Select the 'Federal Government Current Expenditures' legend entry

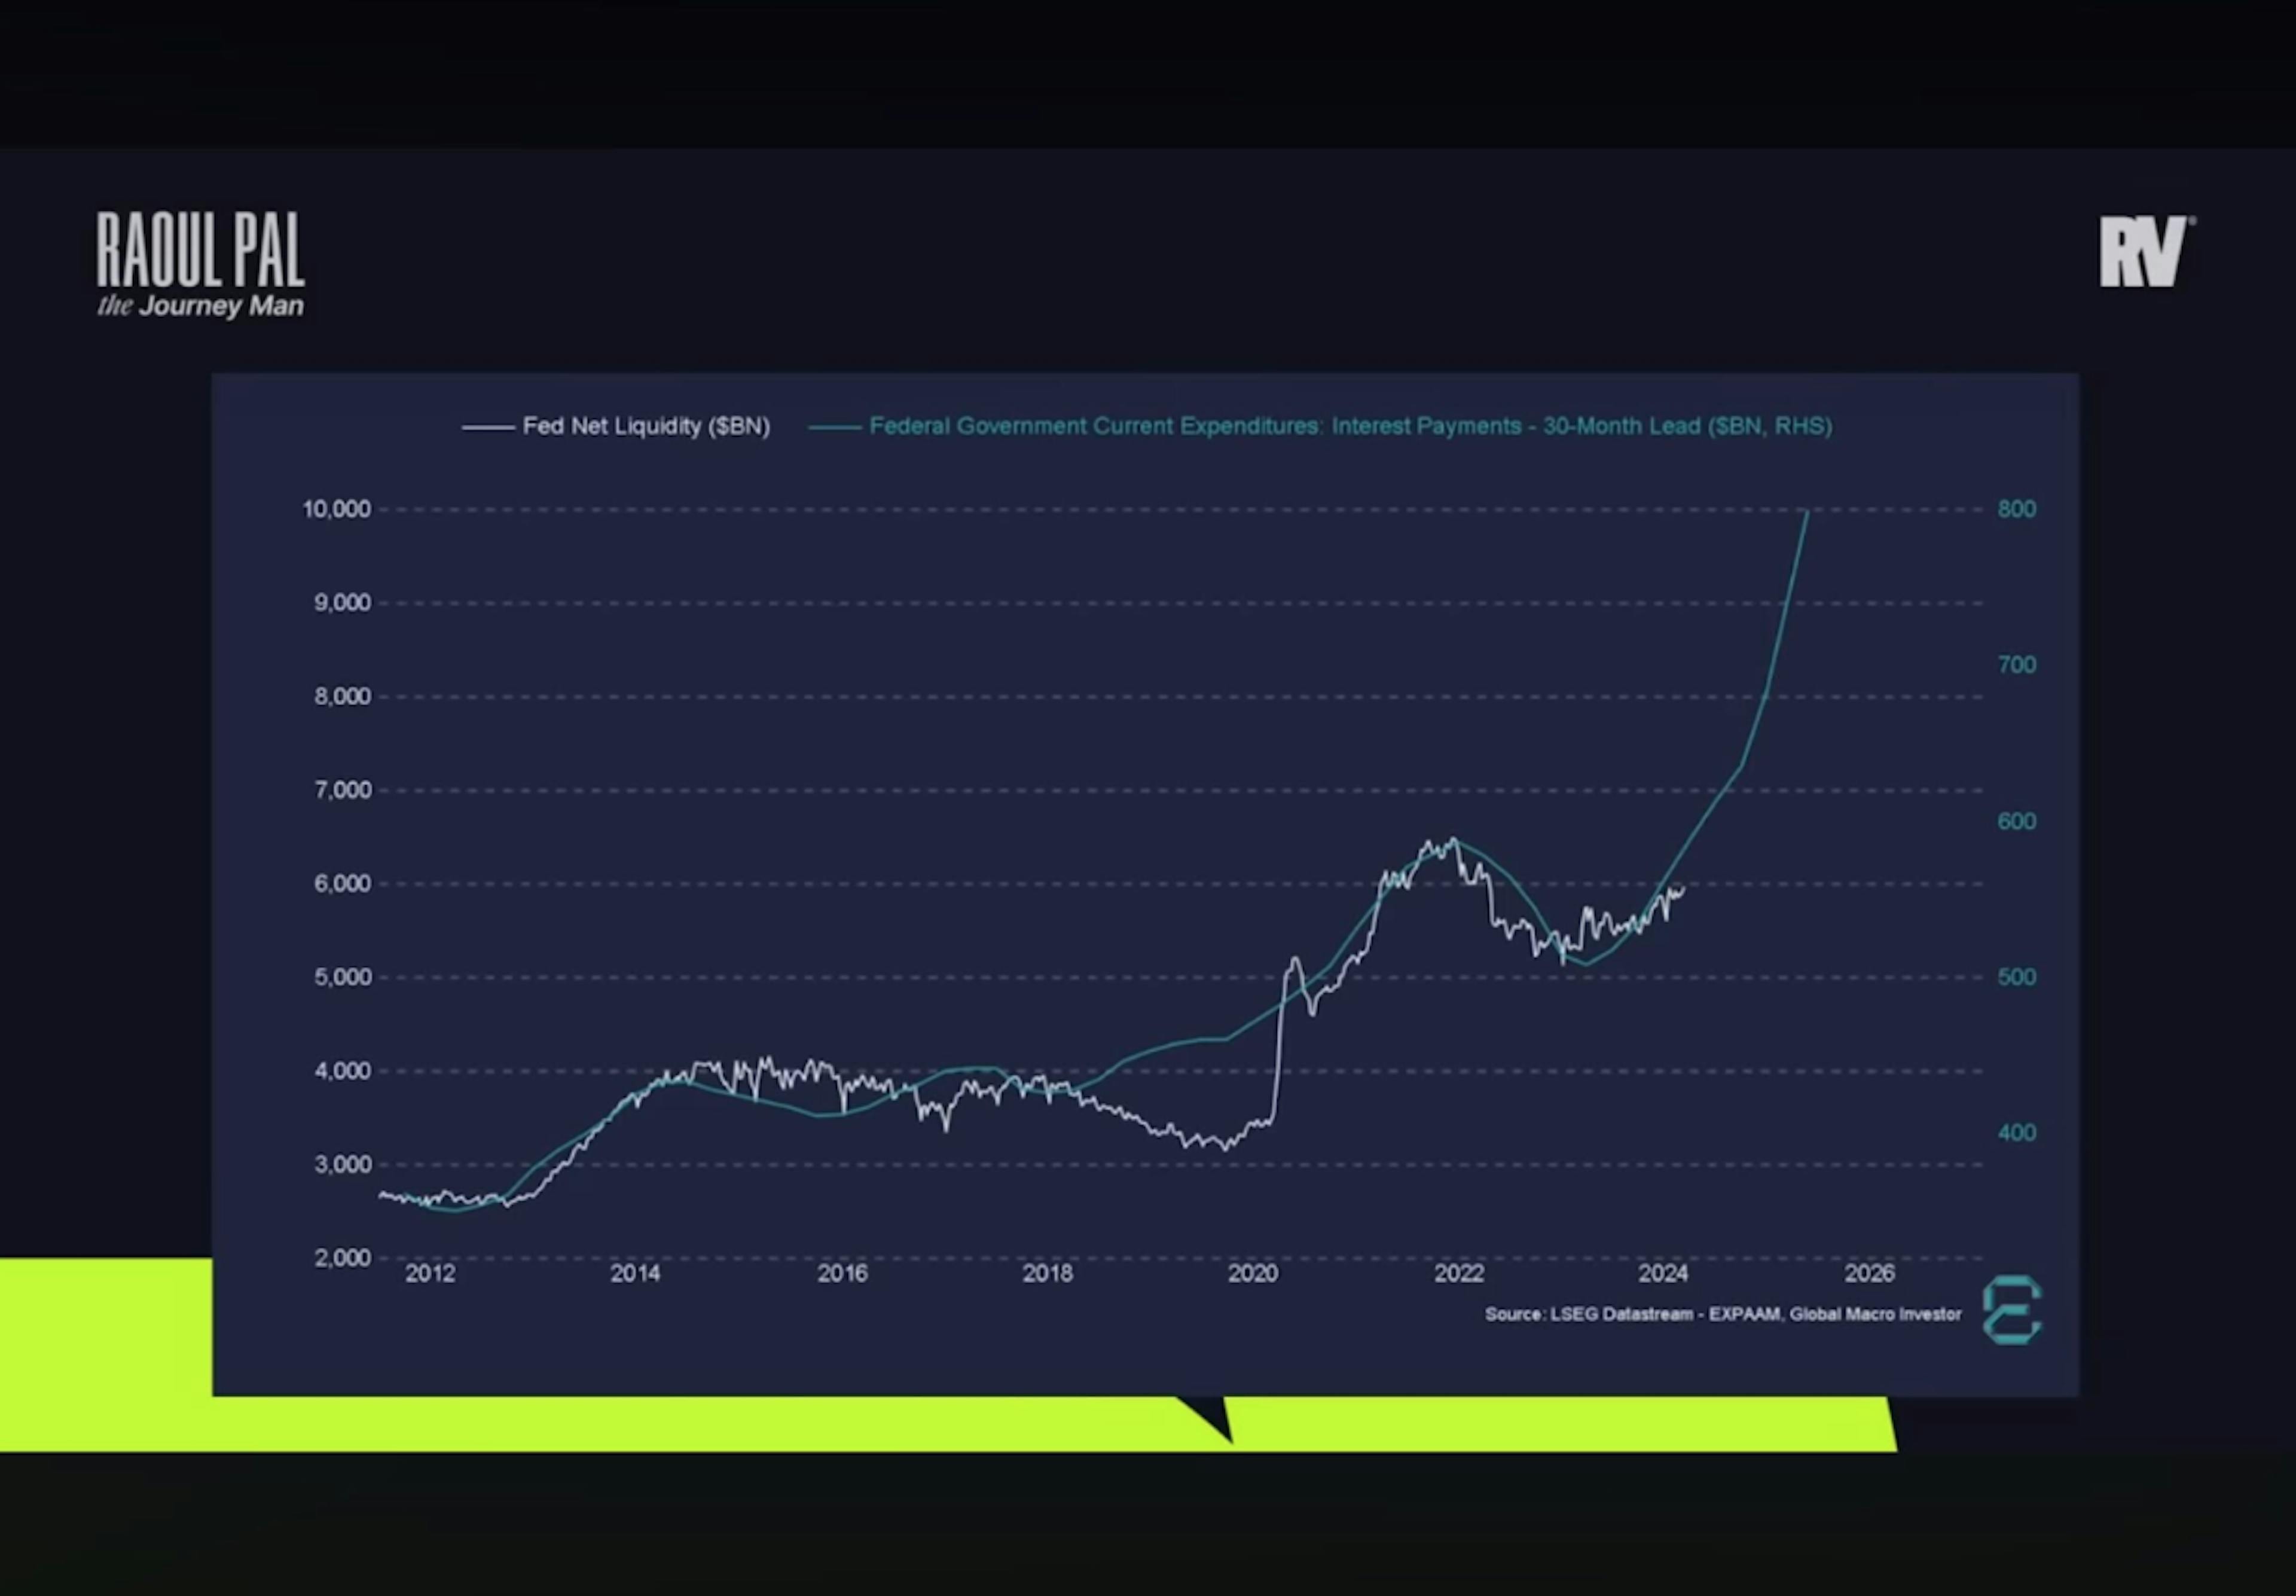[x=1320, y=426]
